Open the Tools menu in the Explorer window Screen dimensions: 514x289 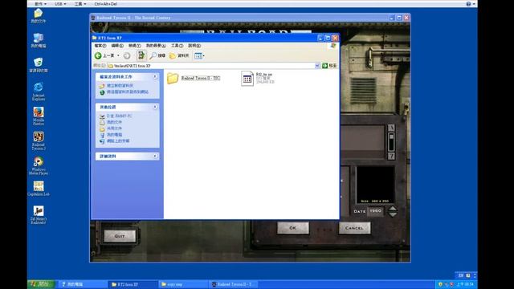click(177, 46)
